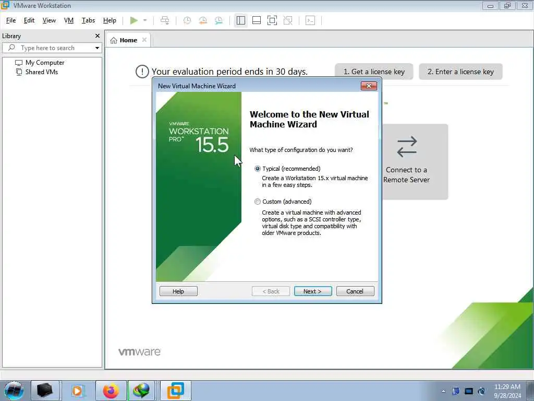Click the Library search field
The width and height of the screenshot is (534, 401).
pyautogui.click(x=51, y=48)
